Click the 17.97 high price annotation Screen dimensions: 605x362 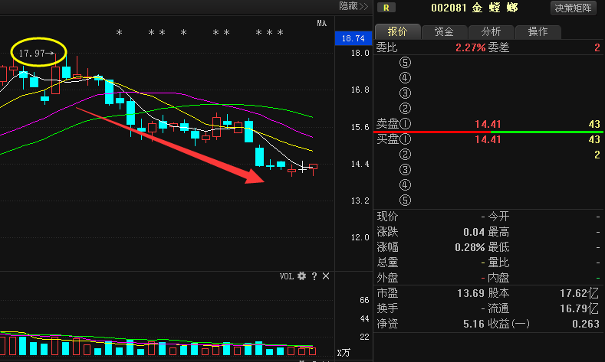click(36, 54)
